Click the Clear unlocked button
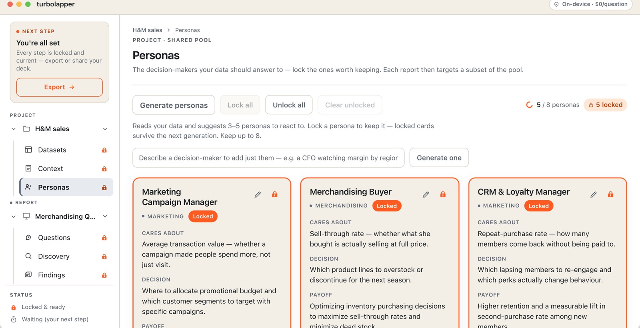This screenshot has height=328, width=640. (x=350, y=105)
